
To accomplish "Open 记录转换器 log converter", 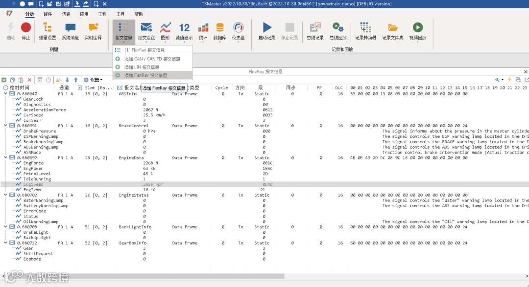I will tap(365, 31).
